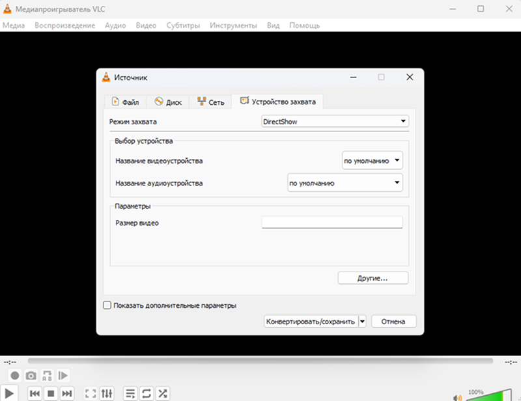Image resolution: width=521 pixels, height=401 pixels.
Task: Toggle loop/repeat mode icon
Action: click(147, 394)
